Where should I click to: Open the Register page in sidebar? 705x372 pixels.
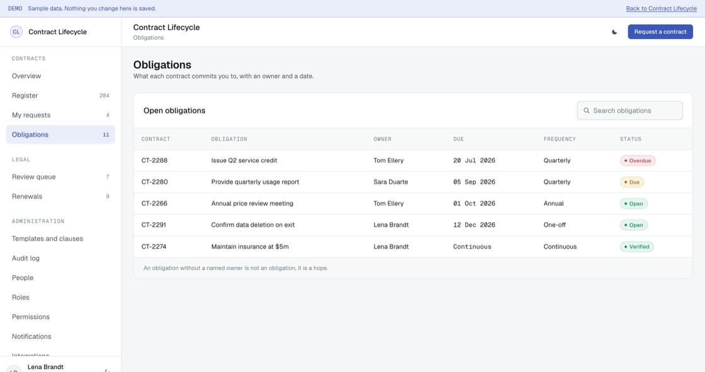pyautogui.click(x=60, y=96)
